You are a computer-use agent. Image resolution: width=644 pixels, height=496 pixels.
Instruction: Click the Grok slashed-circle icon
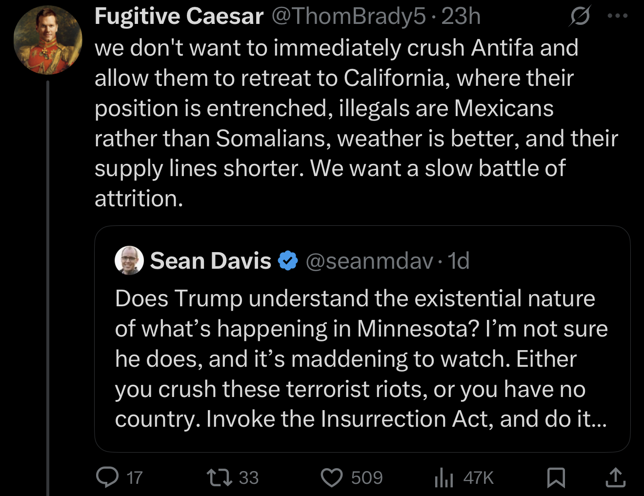580,17
